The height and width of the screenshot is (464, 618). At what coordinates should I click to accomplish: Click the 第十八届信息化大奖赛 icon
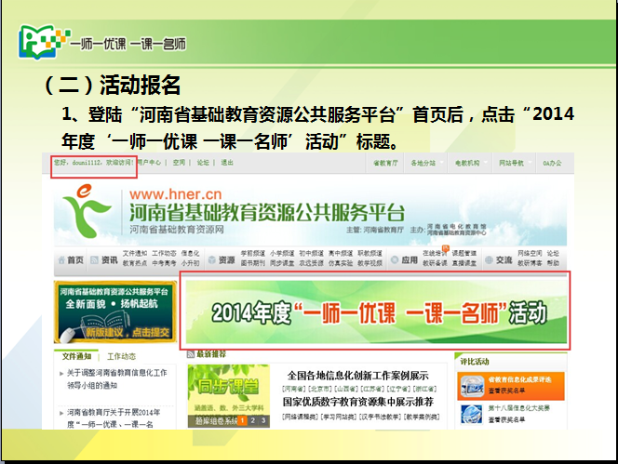click(472, 414)
